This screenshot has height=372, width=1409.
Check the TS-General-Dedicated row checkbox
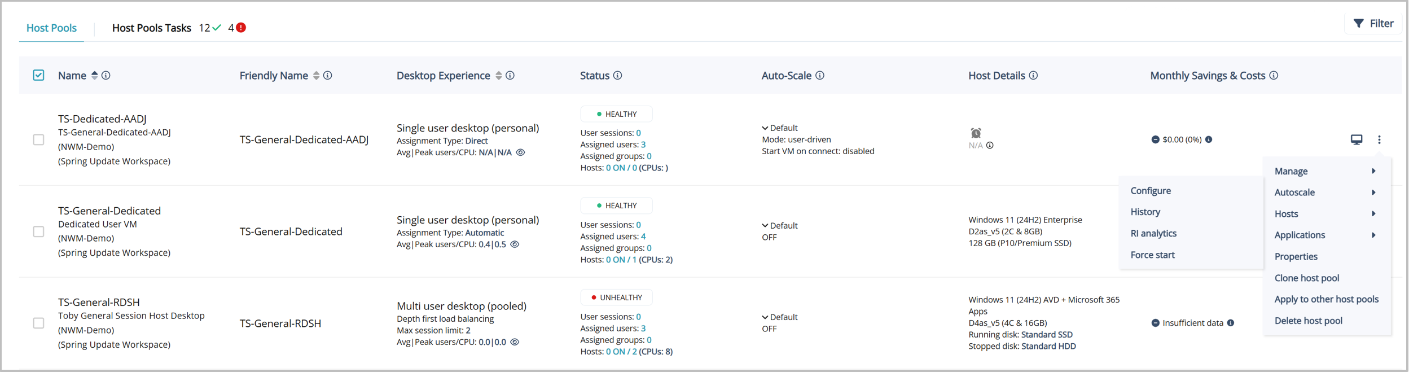click(x=38, y=231)
